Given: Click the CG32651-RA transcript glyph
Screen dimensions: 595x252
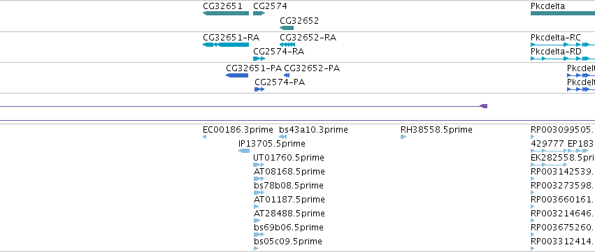Looking at the screenshot, I should 226,45.
